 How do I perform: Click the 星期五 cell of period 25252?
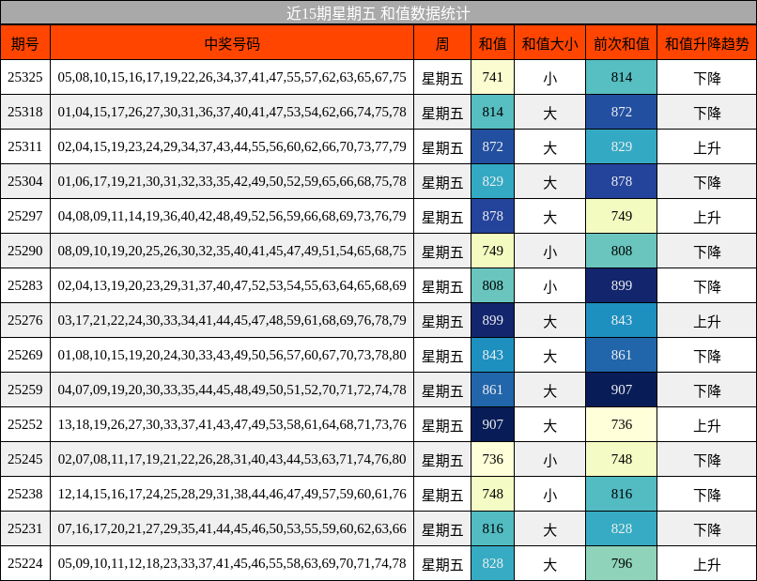click(x=441, y=424)
